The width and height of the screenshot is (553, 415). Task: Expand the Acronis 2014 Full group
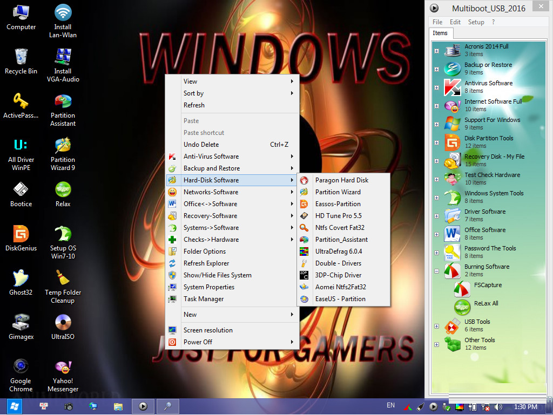pos(436,51)
